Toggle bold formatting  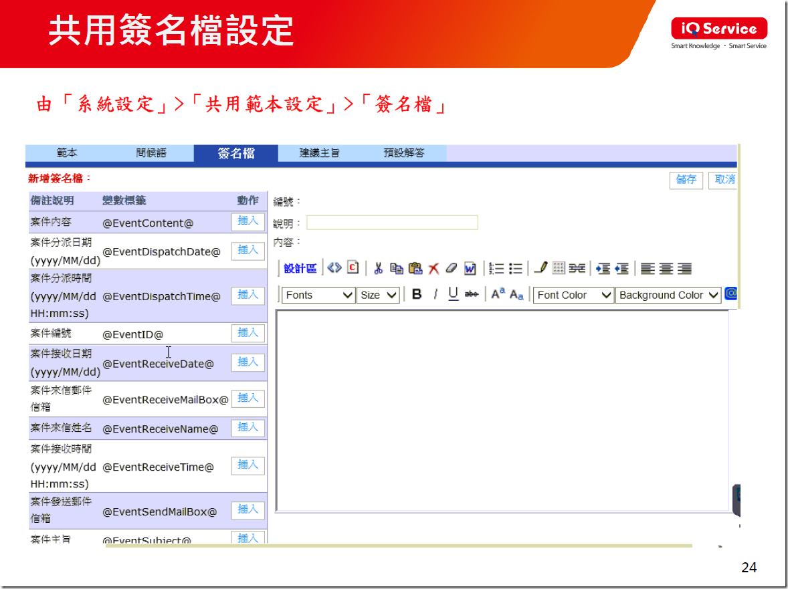point(417,294)
